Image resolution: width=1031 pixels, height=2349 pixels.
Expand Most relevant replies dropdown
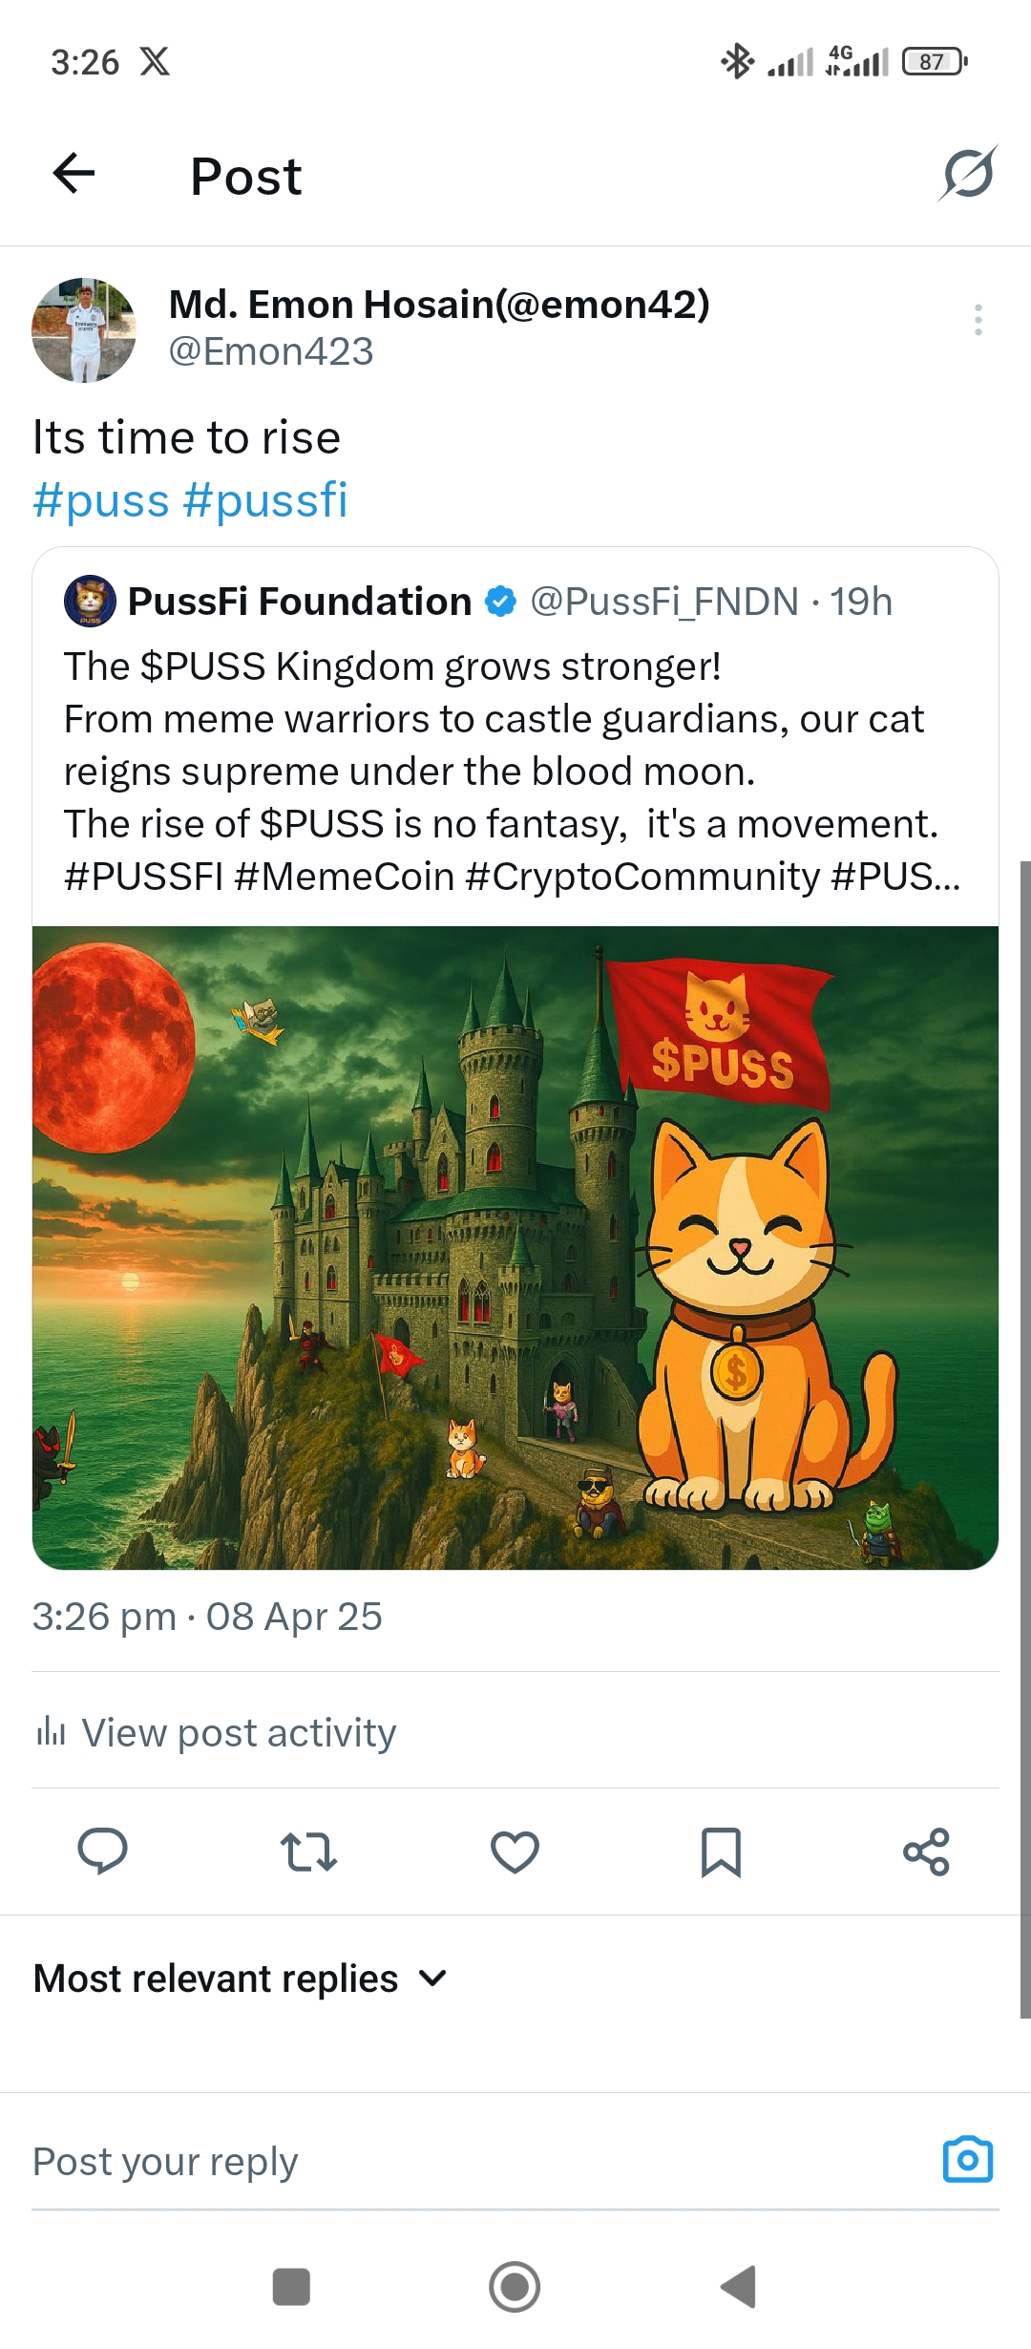point(241,1978)
